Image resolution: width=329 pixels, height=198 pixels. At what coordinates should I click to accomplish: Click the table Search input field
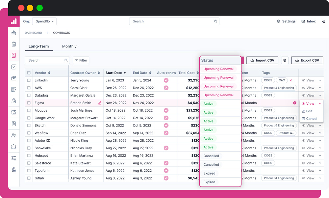coord(47,60)
